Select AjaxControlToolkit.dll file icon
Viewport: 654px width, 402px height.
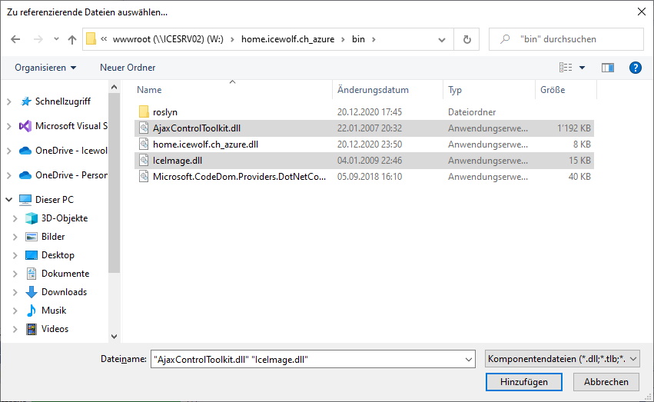pos(144,128)
